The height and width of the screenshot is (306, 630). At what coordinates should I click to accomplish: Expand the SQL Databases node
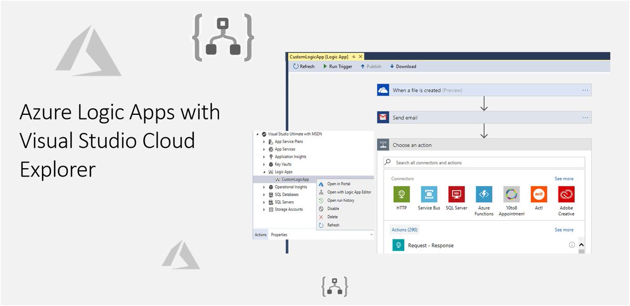[264, 194]
